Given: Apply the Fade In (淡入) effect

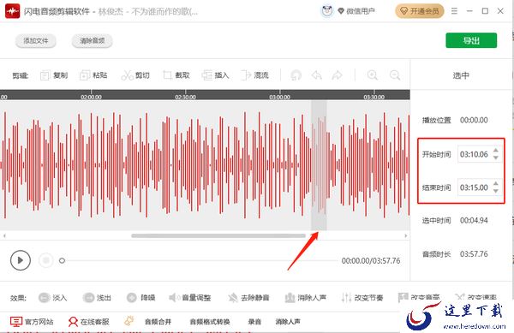Looking at the screenshot, I should [52, 298].
